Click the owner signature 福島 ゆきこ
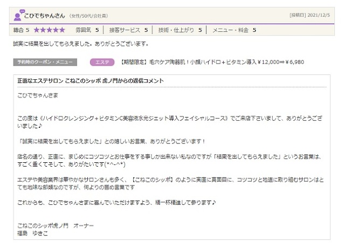 point(33,233)
